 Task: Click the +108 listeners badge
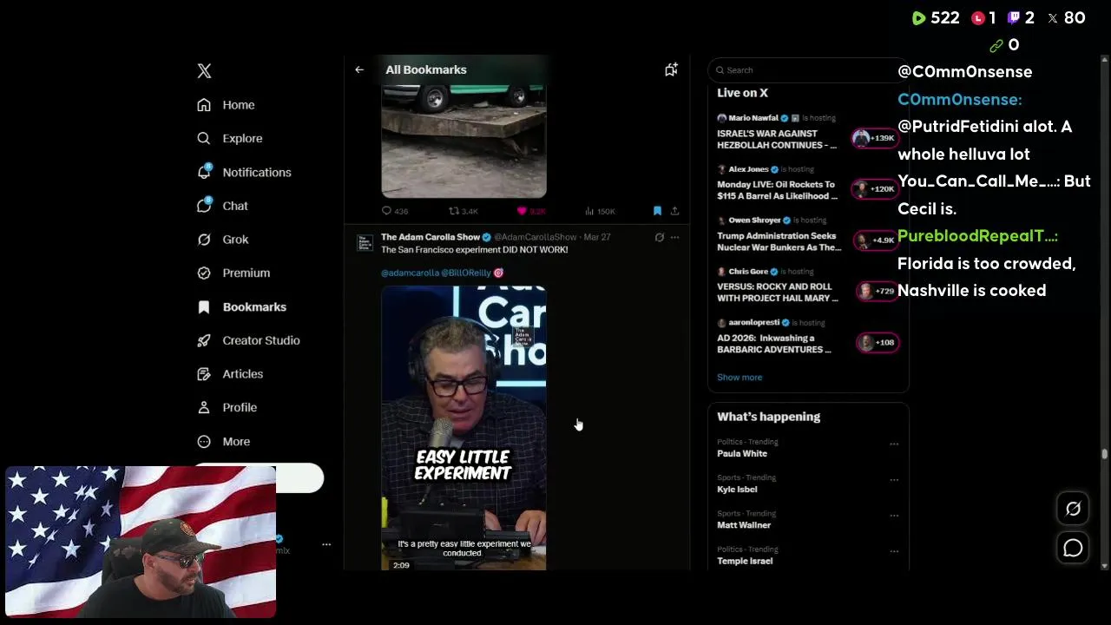pos(877,342)
